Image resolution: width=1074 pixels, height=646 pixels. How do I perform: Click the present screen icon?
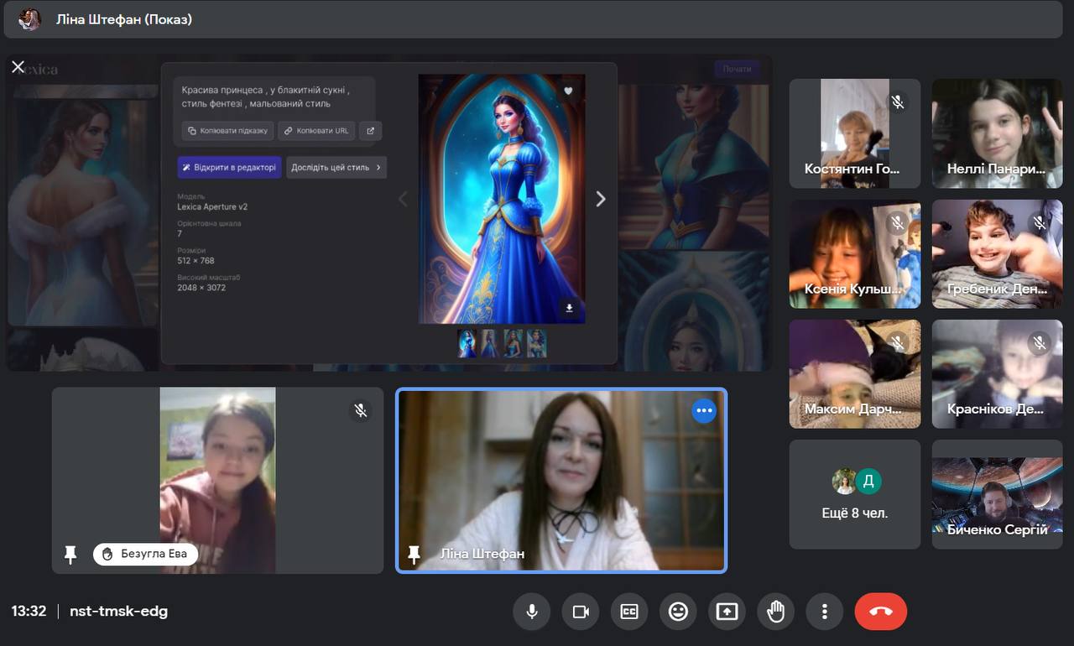coord(727,612)
